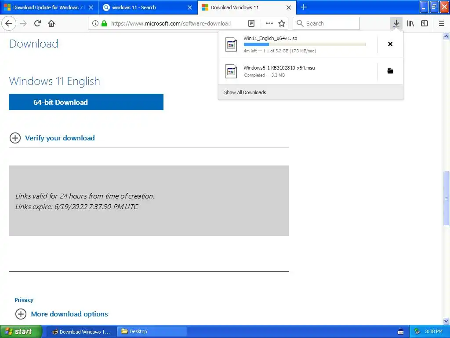Select Download Windows 1... taskbar button
The width and height of the screenshot is (450, 338).
[x=81, y=331]
